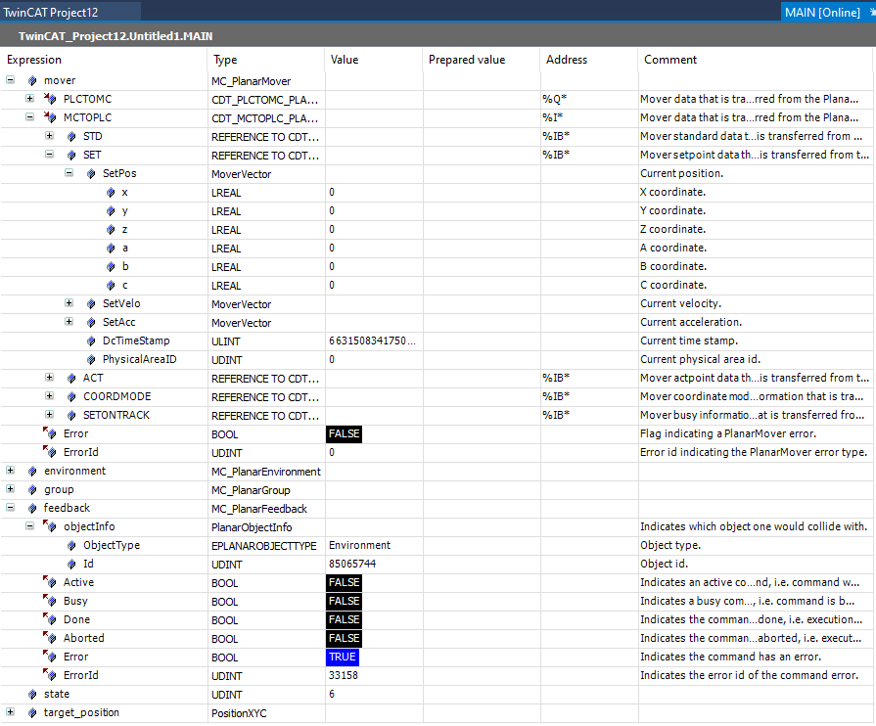Click the feedback variable icon
Screen dimensions: 876x726
[x=32, y=508]
